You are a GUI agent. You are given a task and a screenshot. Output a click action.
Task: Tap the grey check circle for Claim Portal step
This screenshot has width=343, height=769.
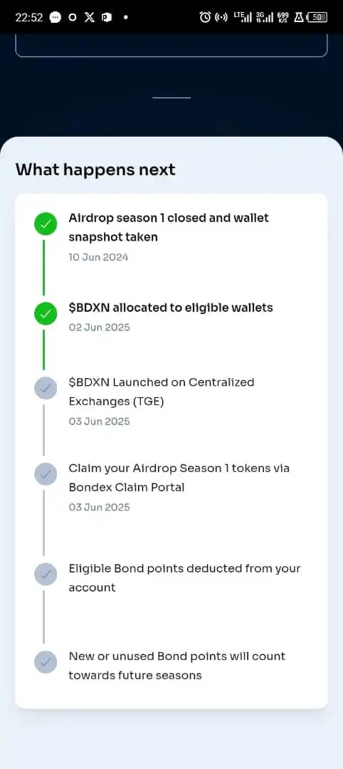coord(46,474)
